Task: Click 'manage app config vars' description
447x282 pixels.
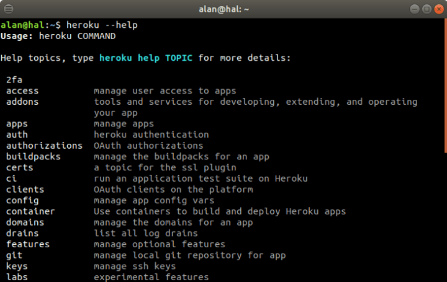Action: 154,201
